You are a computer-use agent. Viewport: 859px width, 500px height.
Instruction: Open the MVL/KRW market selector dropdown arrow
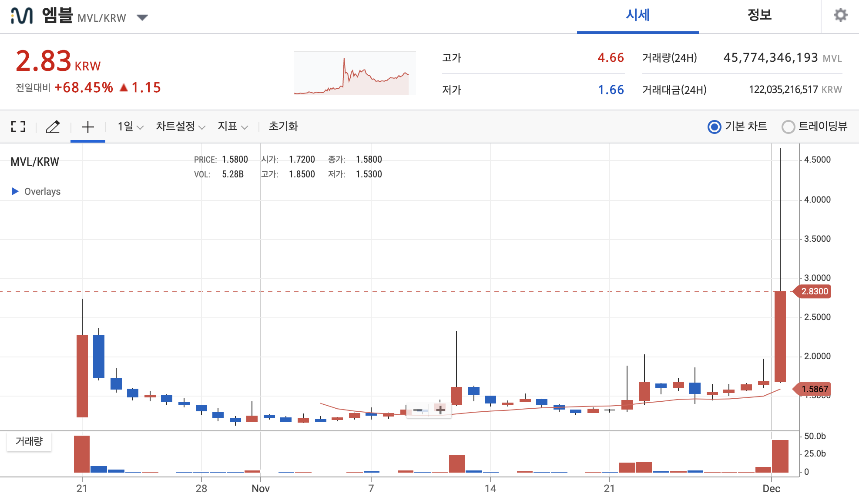142,18
